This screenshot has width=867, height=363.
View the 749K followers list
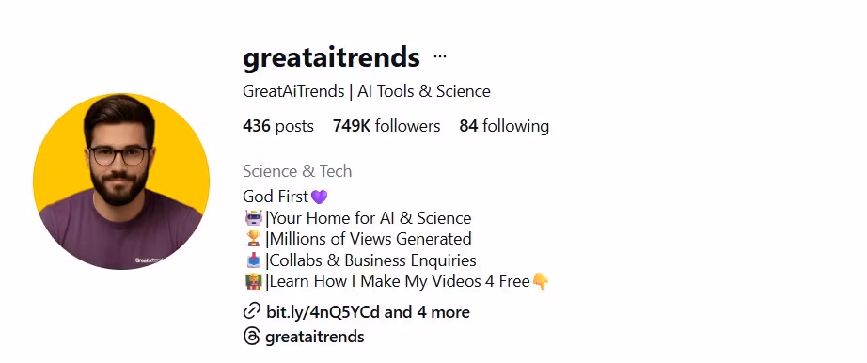[386, 126]
